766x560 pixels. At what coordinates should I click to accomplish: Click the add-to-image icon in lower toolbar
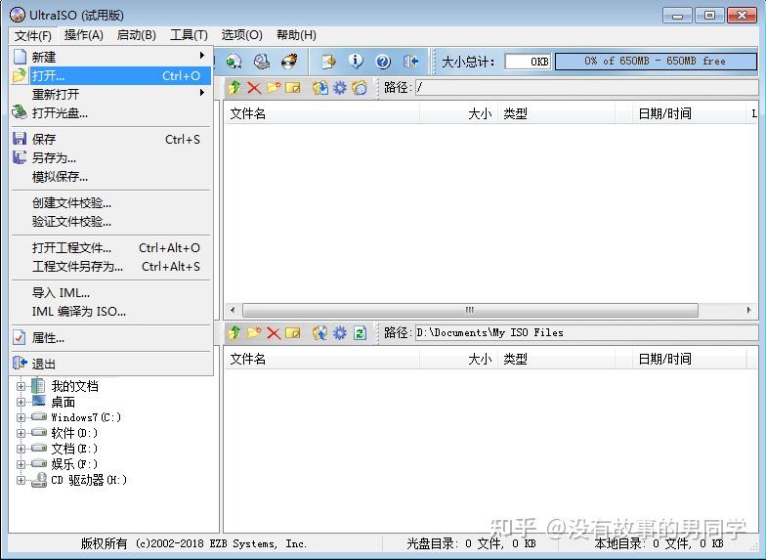pos(320,332)
